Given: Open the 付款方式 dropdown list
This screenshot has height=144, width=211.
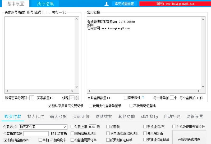Looking at the screenshot, I should (65, 127).
